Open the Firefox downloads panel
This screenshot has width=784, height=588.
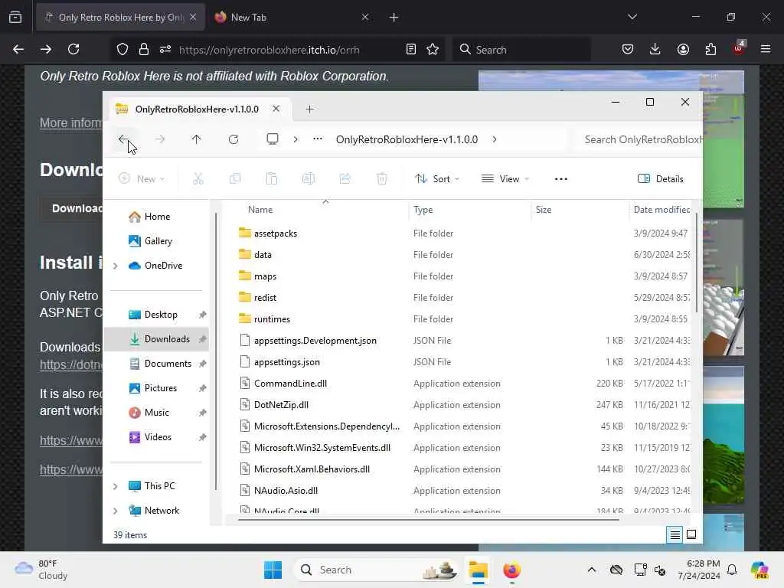[x=655, y=49]
